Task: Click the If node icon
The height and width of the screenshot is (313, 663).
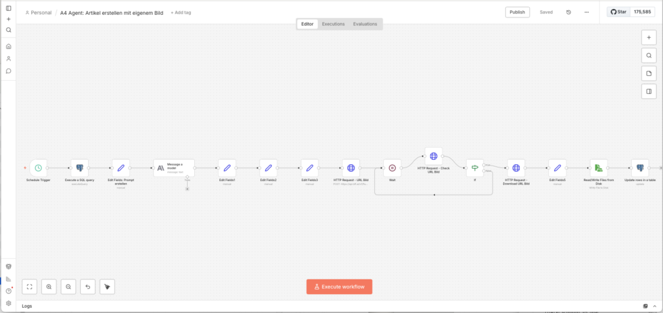Action: coord(475,168)
